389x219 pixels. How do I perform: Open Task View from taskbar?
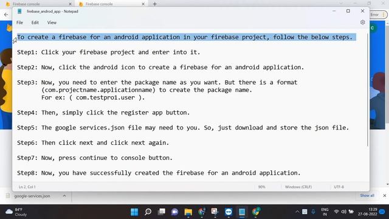[162, 212]
